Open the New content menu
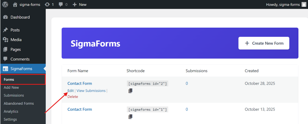This screenshot has width=308, height=124. click(79, 5)
